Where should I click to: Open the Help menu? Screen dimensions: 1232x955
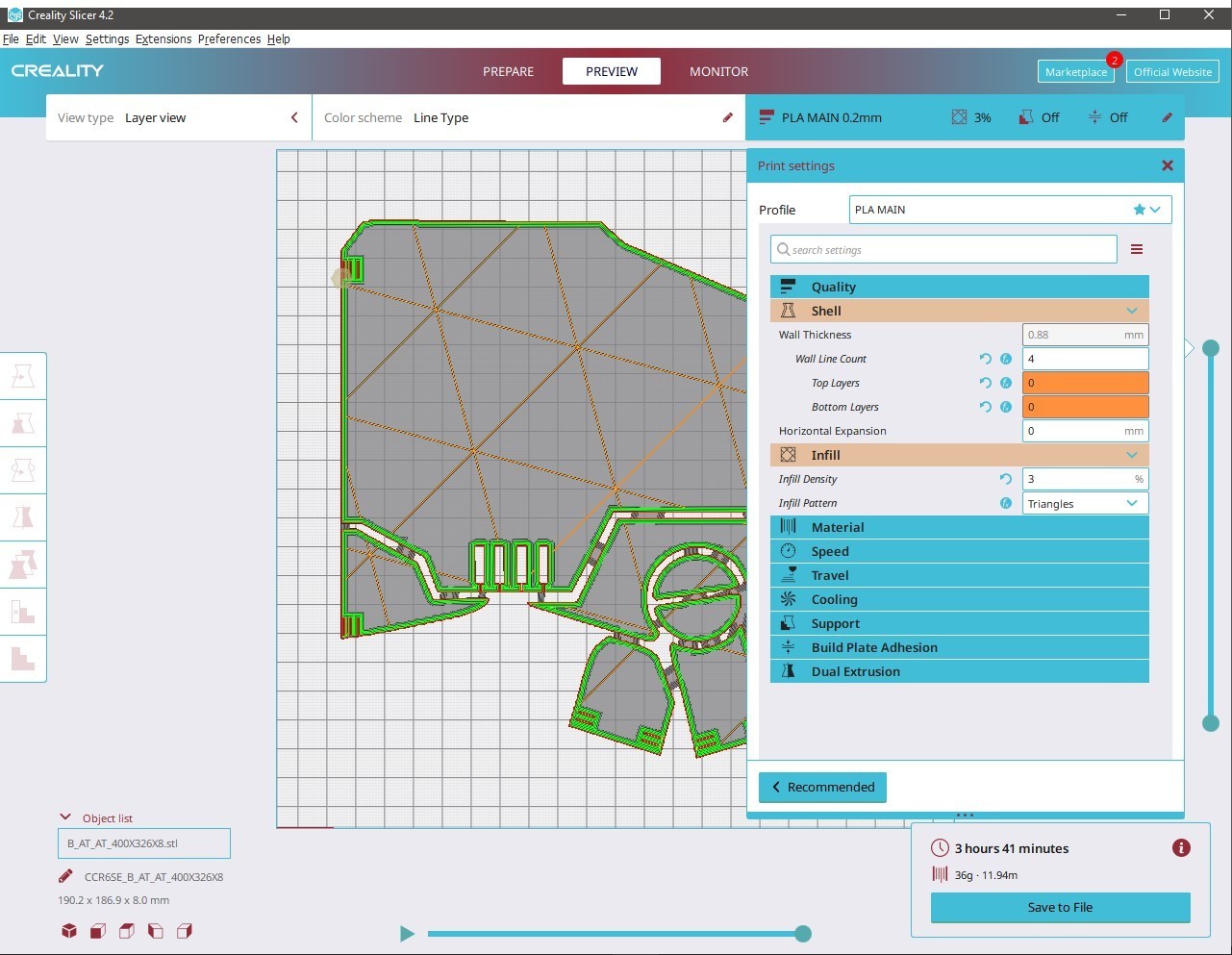click(279, 39)
